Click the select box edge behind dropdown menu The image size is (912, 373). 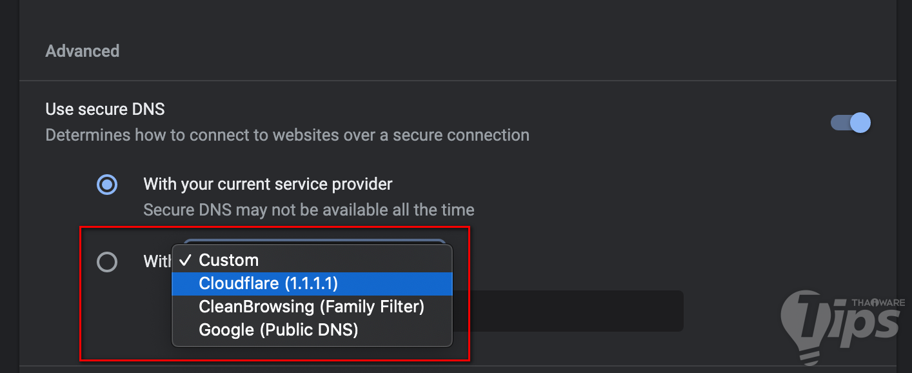pos(315,241)
